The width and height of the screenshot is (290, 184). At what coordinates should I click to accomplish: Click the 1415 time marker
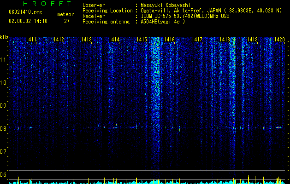coord(142,39)
